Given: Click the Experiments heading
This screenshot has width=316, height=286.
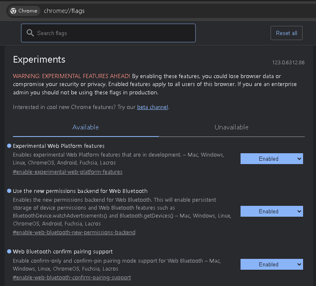Looking at the screenshot, I should [x=39, y=60].
